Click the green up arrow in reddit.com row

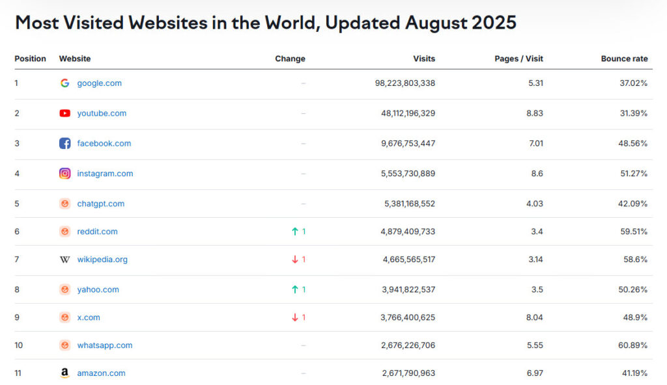[295, 232]
